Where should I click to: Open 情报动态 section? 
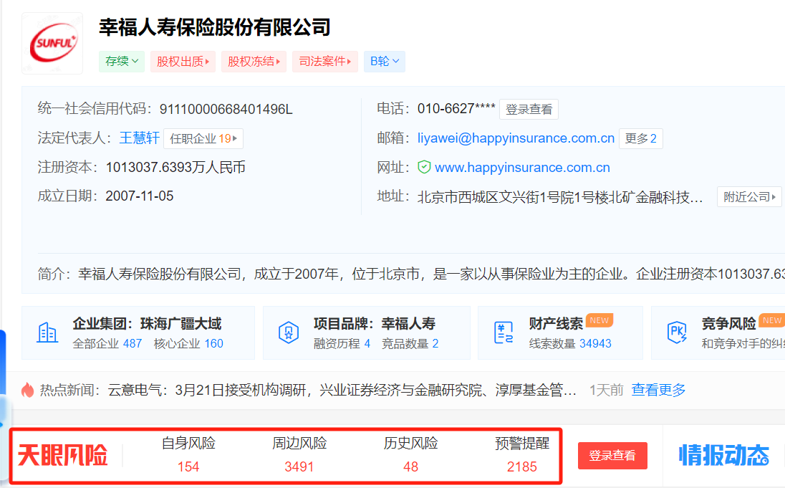click(x=724, y=456)
